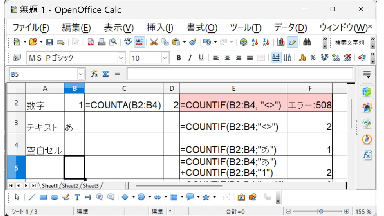Click the input line field
The image size is (384, 216).
pos(240,74)
